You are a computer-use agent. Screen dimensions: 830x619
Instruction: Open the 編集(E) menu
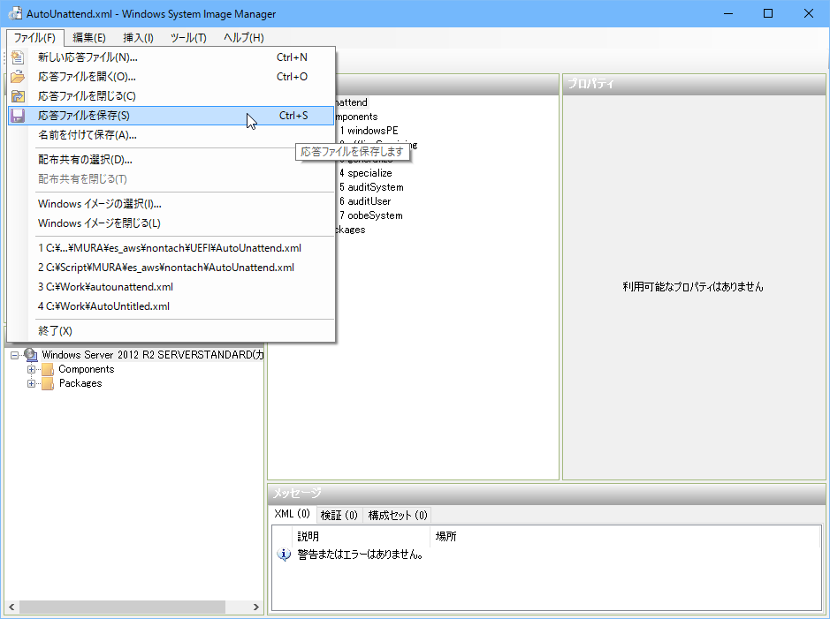pos(89,38)
